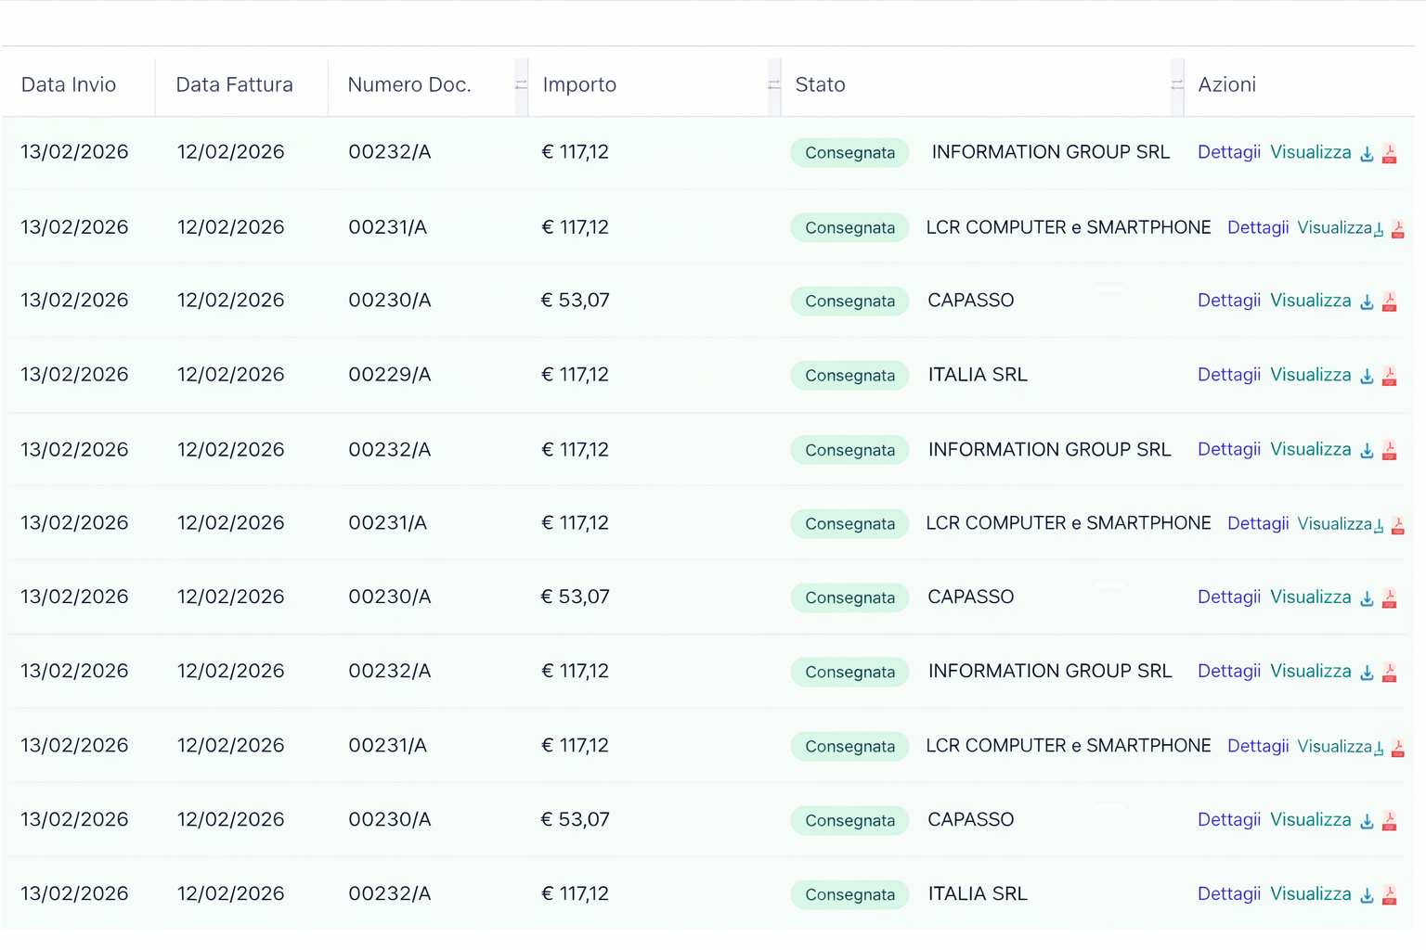The width and height of the screenshot is (1426, 950).
Task: Download the first LCR COMPUTER e SMARTPHONE invoice
Action: [1380, 229]
